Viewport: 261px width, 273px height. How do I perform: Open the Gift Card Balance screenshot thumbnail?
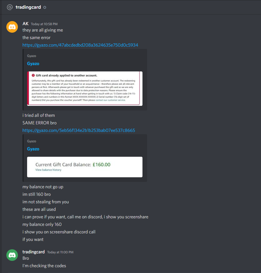[85, 167]
